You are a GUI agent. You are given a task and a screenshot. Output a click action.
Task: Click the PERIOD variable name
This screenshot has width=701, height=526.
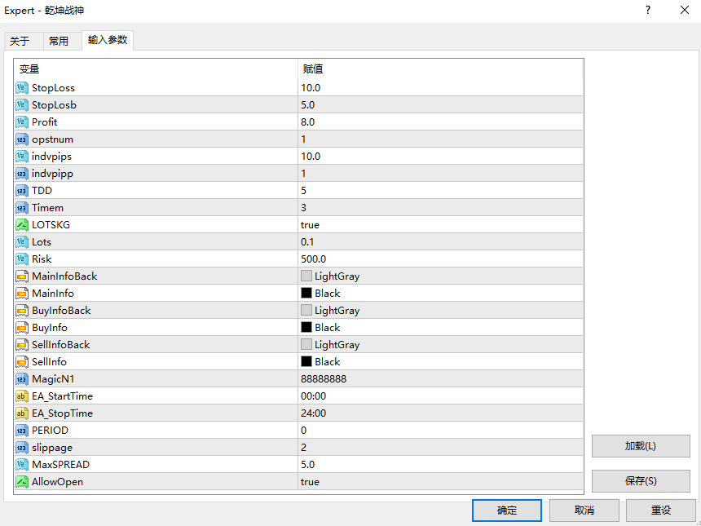(50, 431)
